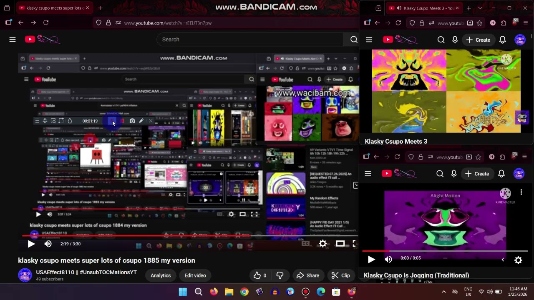Open downloads icon in top-right window address bar
Screen dimensions: 534x300
(x=470, y=23)
